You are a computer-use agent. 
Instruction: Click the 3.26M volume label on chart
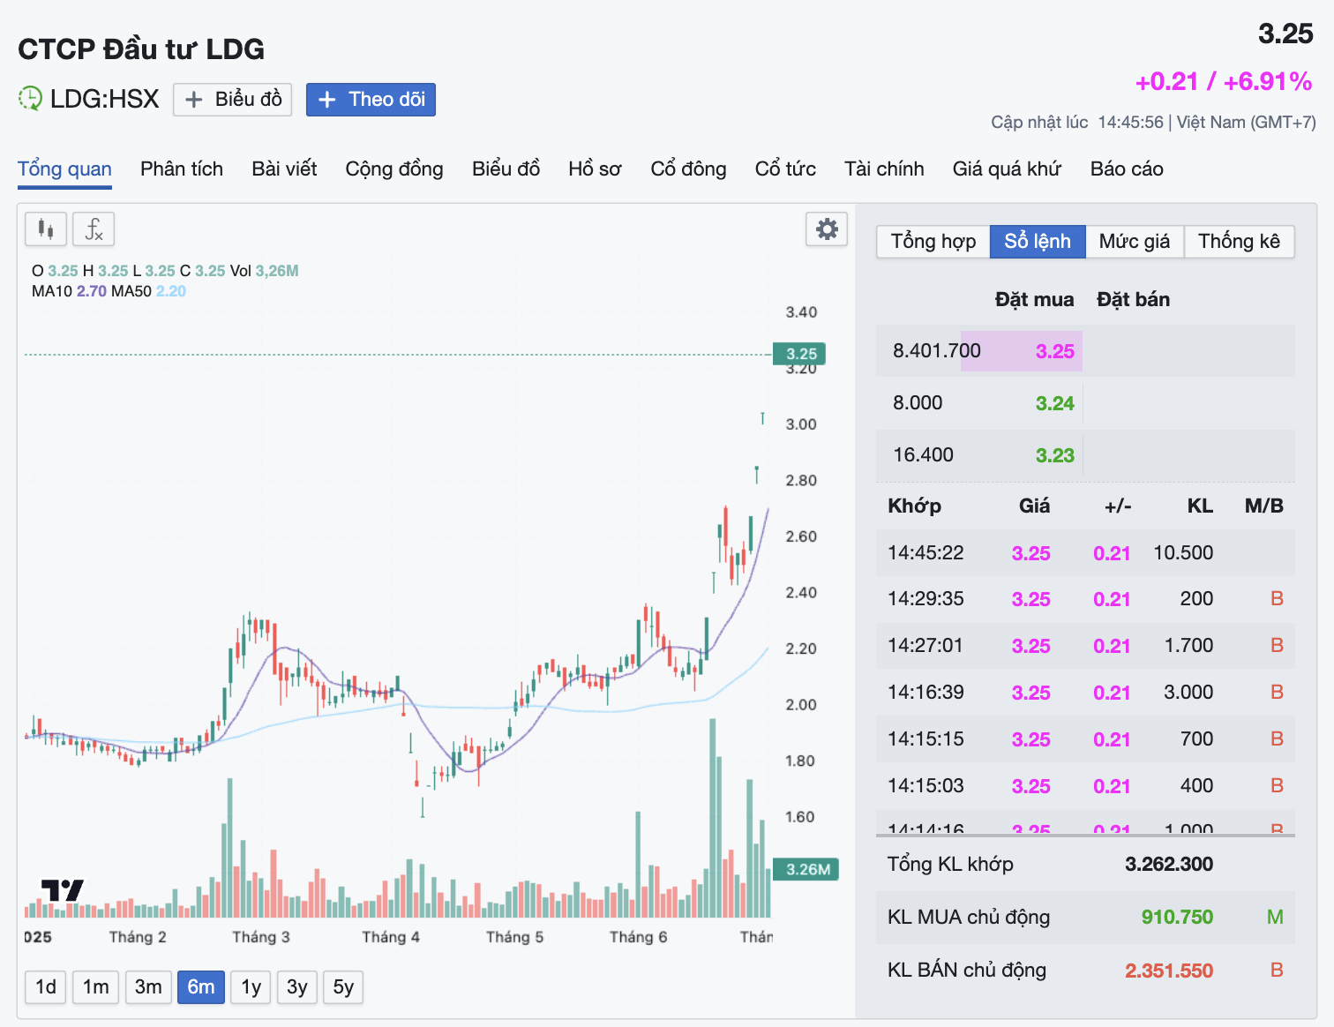pos(806,869)
